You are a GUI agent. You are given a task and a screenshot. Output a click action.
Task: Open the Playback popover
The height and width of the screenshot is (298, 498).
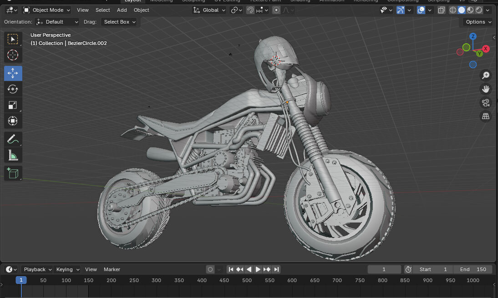[37, 269]
